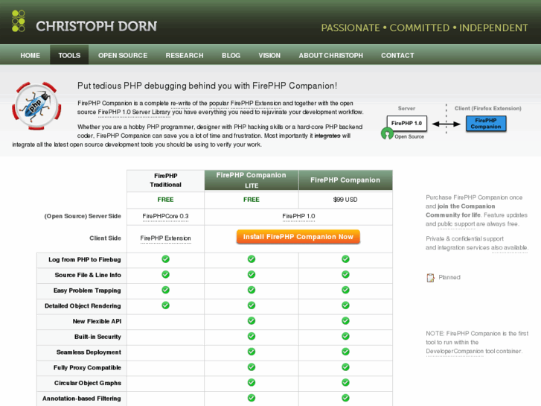Open the Vision navigation item
The height and width of the screenshot is (406, 541).
point(269,55)
